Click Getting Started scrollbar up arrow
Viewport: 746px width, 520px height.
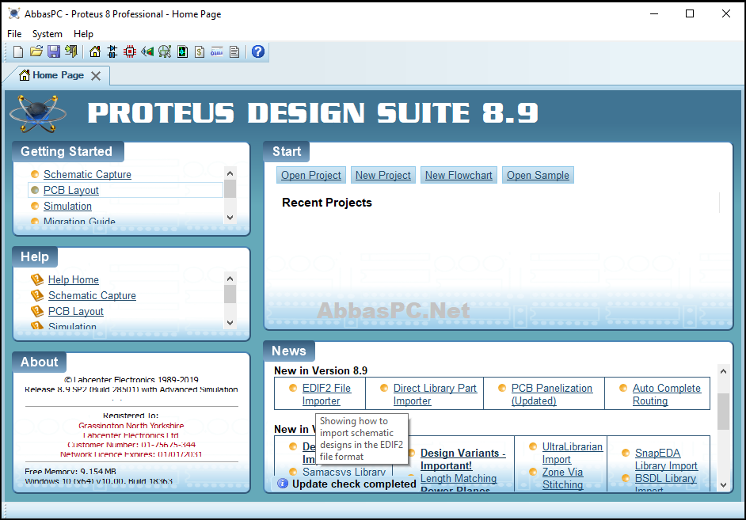pos(230,173)
